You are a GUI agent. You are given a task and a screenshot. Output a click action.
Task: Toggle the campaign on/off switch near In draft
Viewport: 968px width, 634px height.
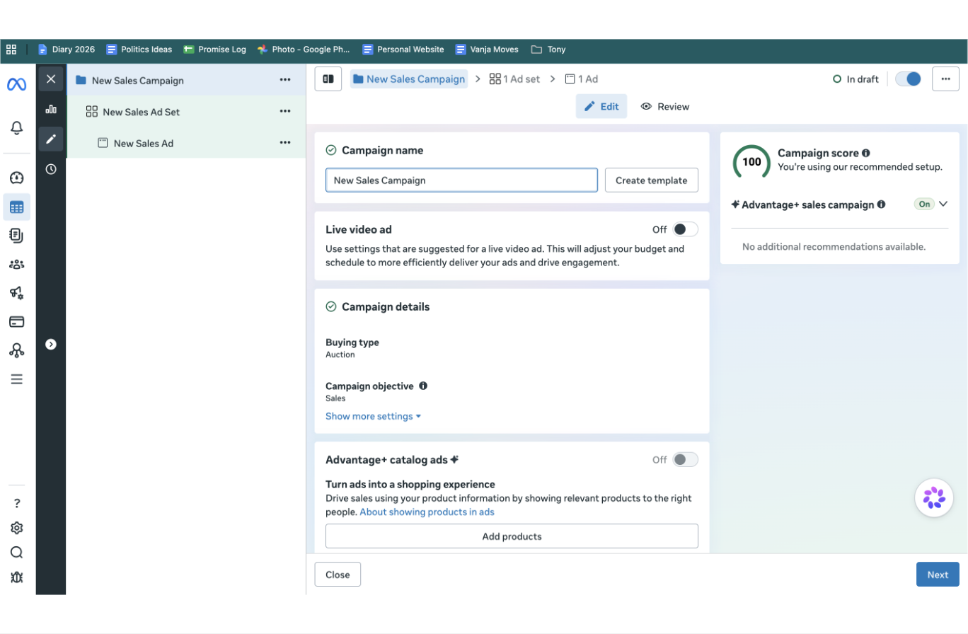coord(909,79)
